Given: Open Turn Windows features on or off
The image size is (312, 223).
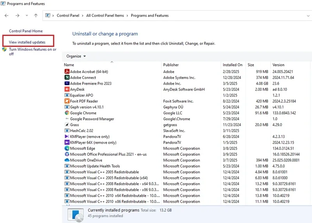Looking at the screenshot, I should pos(33,52).
